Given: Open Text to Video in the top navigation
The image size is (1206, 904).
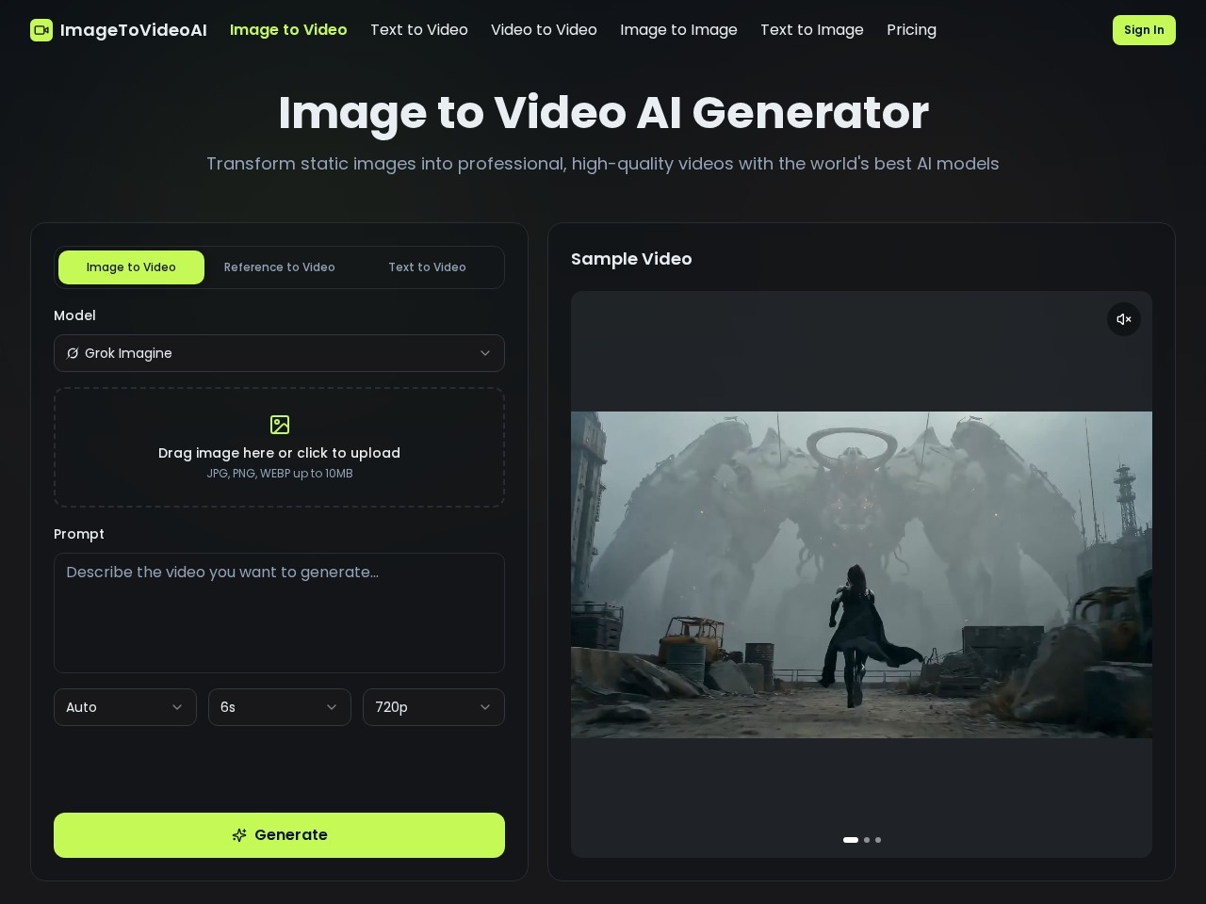Looking at the screenshot, I should (x=419, y=30).
